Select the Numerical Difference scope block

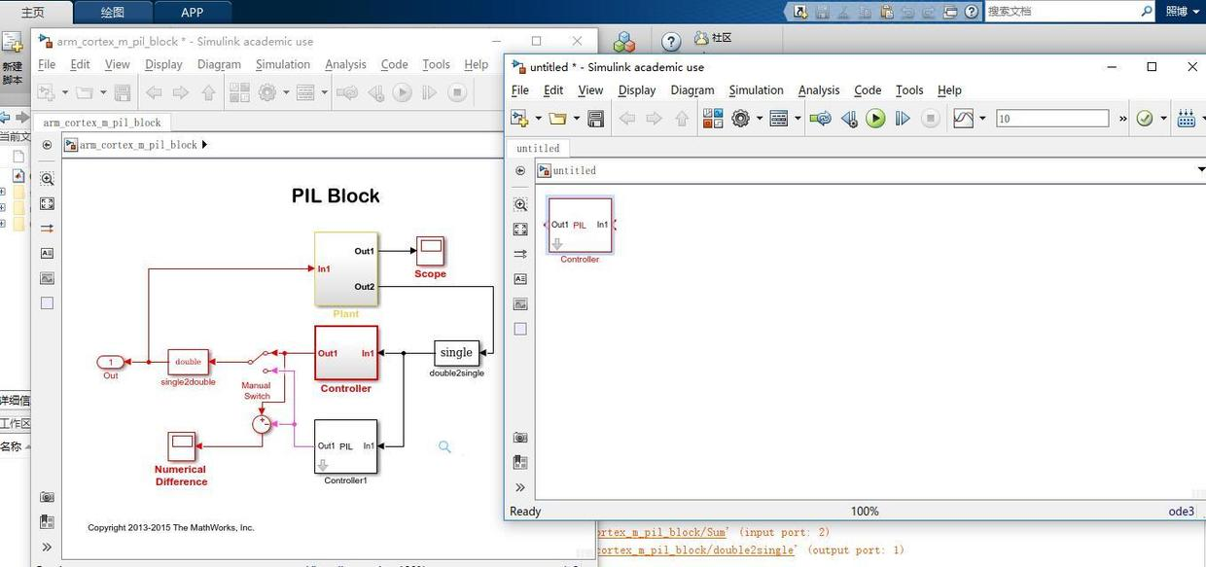pos(181,446)
